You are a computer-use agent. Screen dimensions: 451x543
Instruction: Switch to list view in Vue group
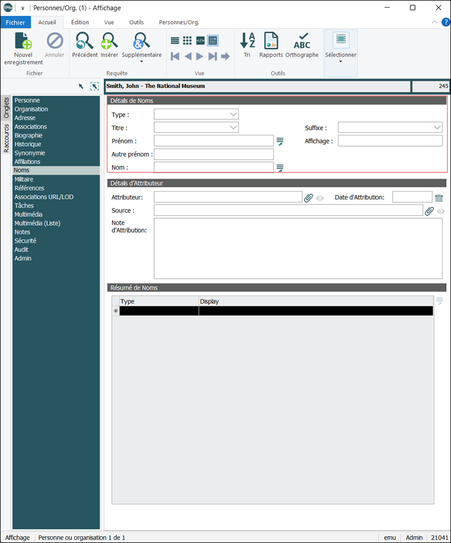pos(175,41)
